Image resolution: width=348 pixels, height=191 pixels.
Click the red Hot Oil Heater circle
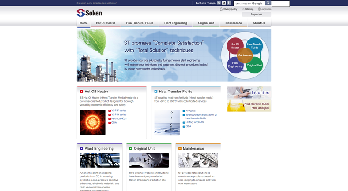pos(235,46)
